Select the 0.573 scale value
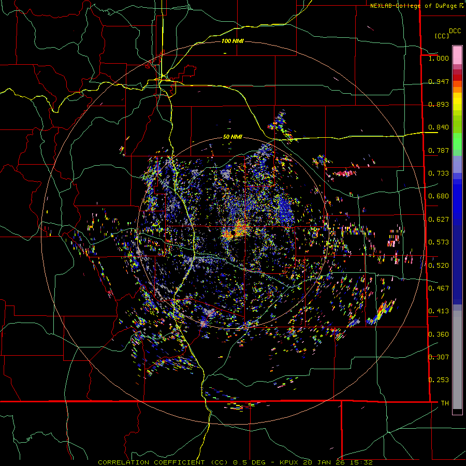Screen dimensions: 466x466 [439, 242]
